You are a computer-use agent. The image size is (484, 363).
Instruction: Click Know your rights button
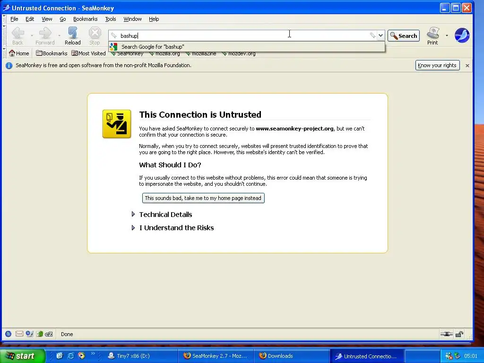tap(437, 65)
